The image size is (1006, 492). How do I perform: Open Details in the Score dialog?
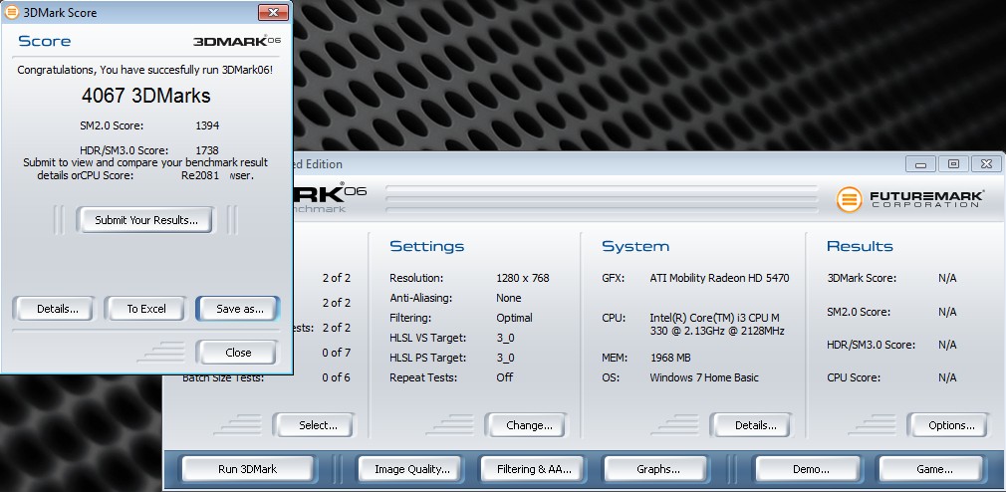click(58, 309)
